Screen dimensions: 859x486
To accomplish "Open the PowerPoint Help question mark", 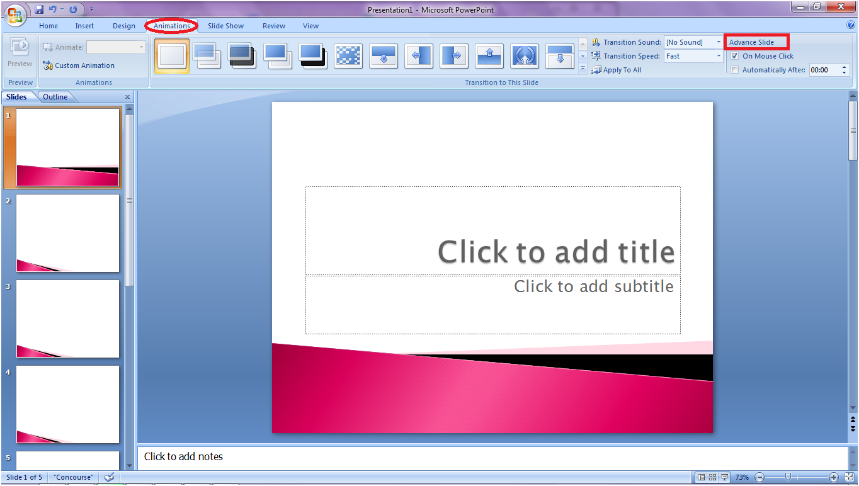I will [x=851, y=25].
